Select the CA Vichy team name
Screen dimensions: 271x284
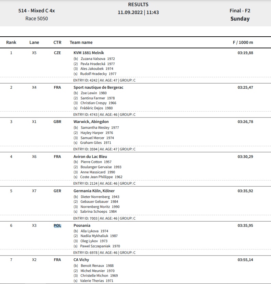(81, 260)
